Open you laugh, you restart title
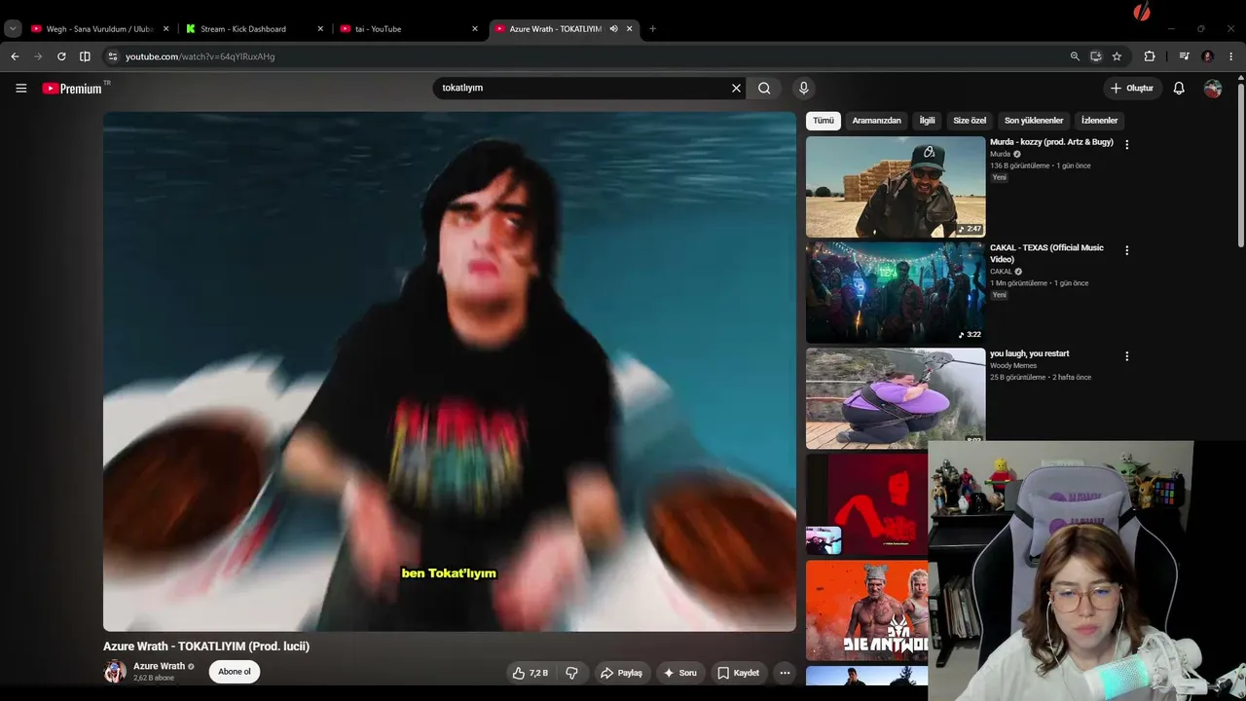 pyautogui.click(x=1029, y=353)
